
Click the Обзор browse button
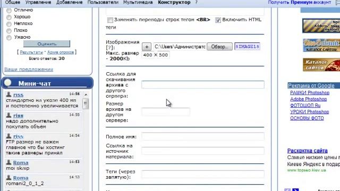pyautogui.click(x=219, y=47)
